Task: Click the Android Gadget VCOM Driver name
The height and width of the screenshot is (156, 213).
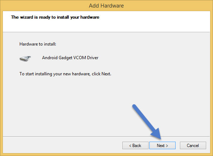Action: point(70,58)
